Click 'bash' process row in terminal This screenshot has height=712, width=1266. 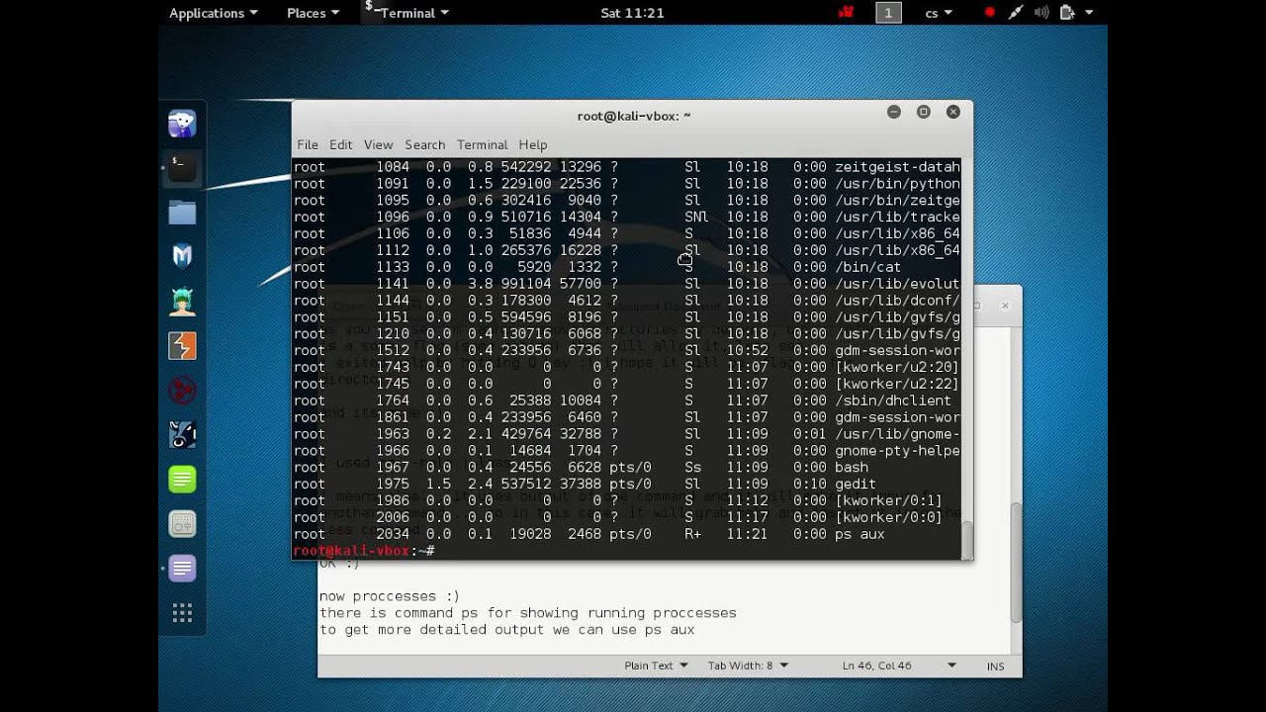(627, 467)
